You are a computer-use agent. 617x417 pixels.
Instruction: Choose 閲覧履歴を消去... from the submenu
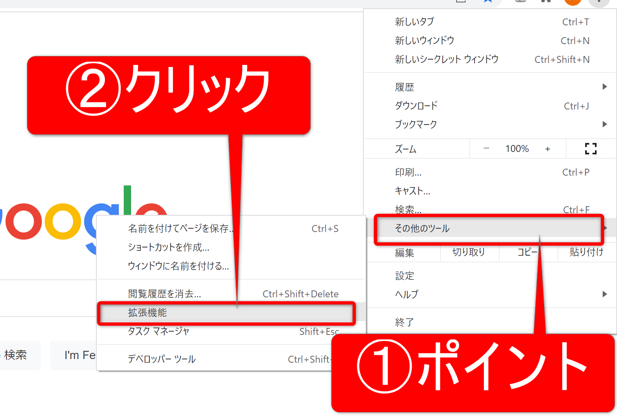coord(184,294)
